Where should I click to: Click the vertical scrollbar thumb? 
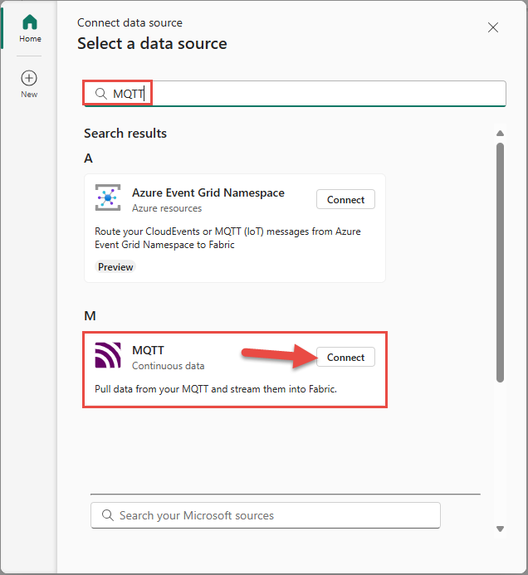click(500, 261)
